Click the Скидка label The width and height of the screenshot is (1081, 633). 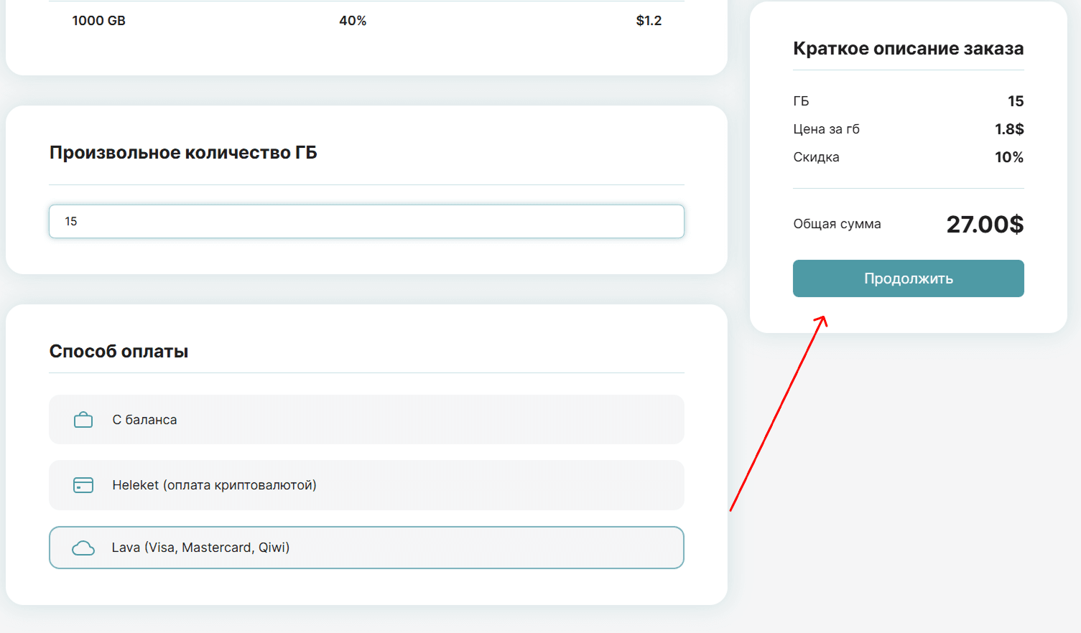tap(816, 157)
